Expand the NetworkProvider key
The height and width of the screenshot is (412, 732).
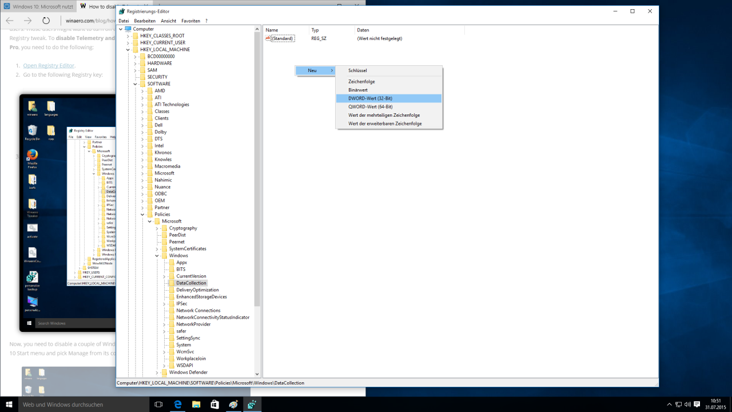tap(164, 324)
